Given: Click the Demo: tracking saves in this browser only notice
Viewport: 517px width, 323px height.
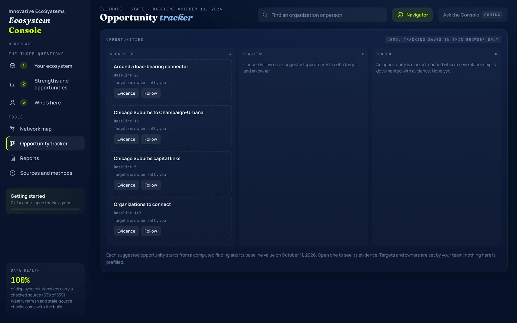Looking at the screenshot, I should (443, 39).
